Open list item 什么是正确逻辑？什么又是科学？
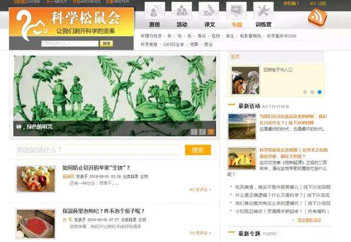The width and height of the screenshot is (351, 242). pyautogui.click(x=282, y=195)
